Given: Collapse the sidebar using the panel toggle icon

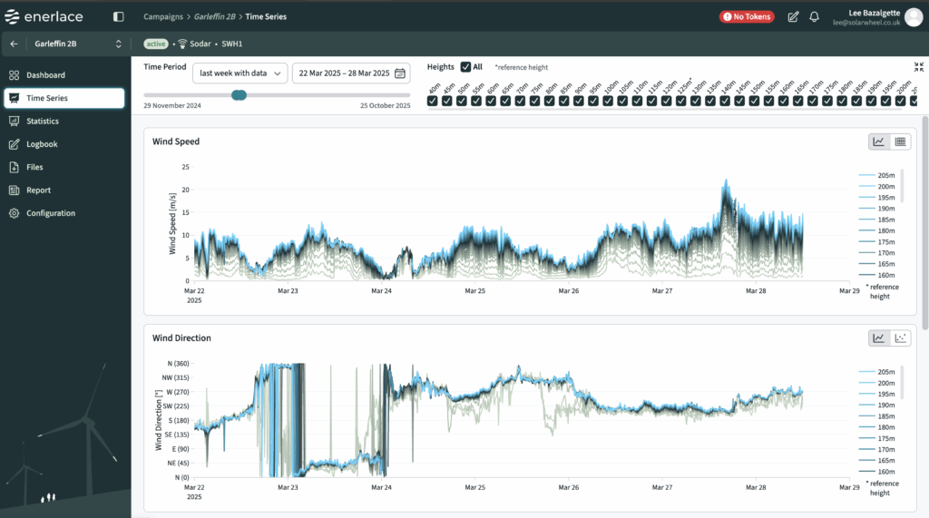Looking at the screenshot, I should 119,16.
